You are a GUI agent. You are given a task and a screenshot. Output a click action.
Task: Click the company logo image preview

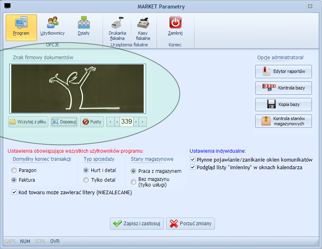point(78,89)
